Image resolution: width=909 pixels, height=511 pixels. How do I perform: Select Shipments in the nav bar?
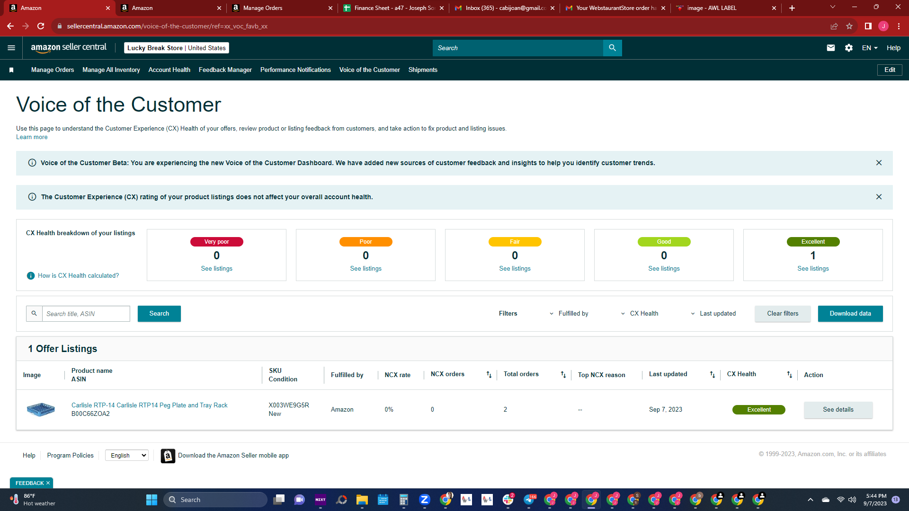423,70
